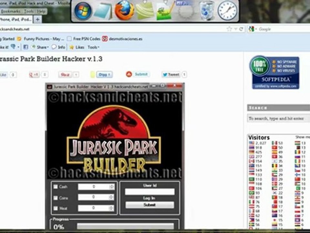Select the iPhone, iPad, iPod tab
310x233 pixels.
(x=16, y=19)
